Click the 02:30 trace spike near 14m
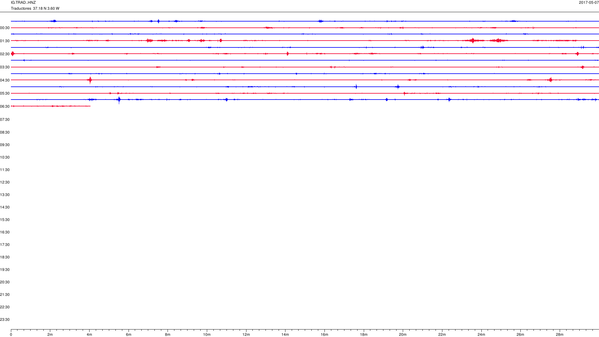 (287, 54)
